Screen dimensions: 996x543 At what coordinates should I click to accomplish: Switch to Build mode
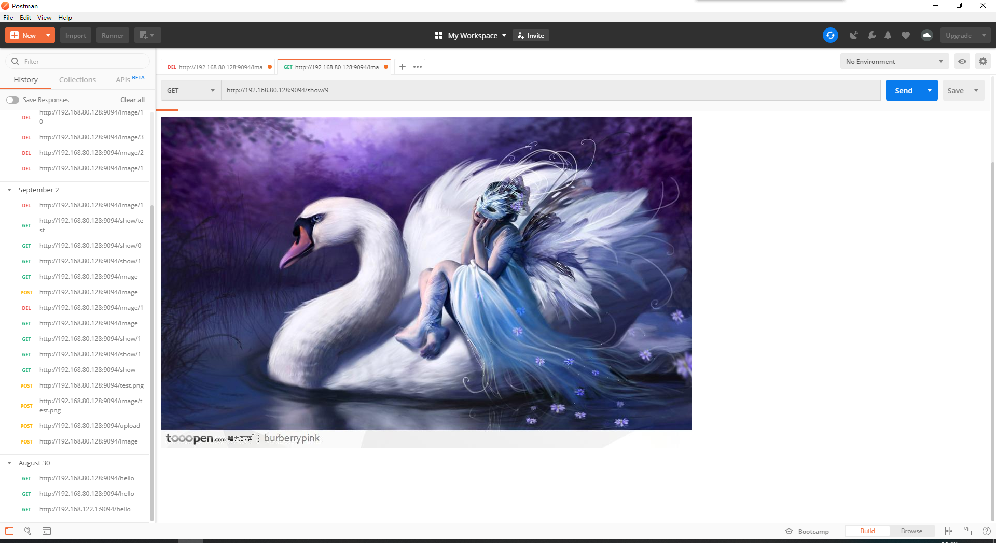[867, 531]
